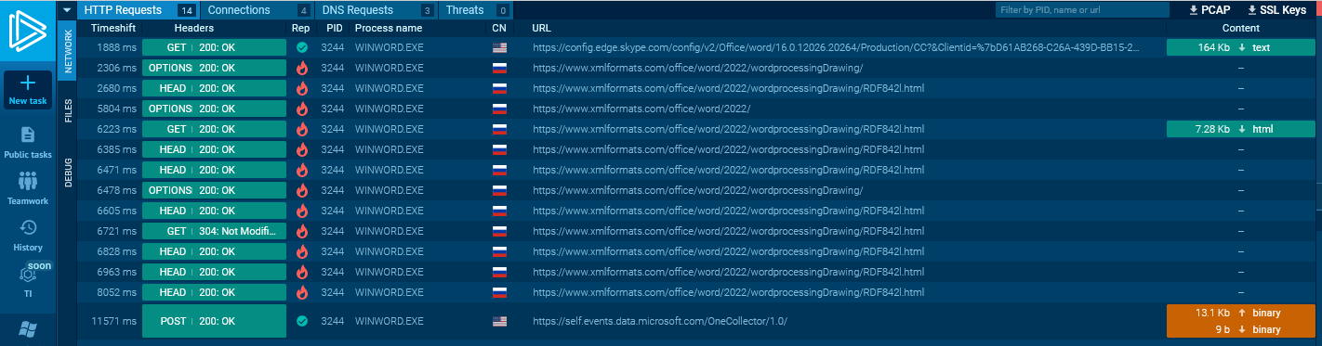Open GET 200 headers at 1888 ms
The image size is (1322, 346).
(214, 47)
